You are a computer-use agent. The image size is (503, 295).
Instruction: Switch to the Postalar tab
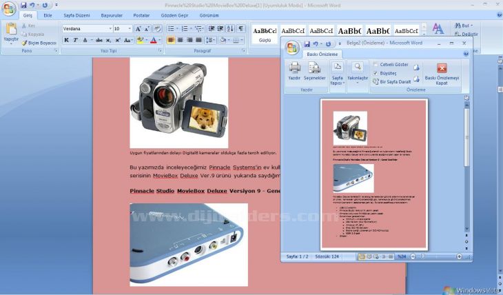[x=141, y=15]
